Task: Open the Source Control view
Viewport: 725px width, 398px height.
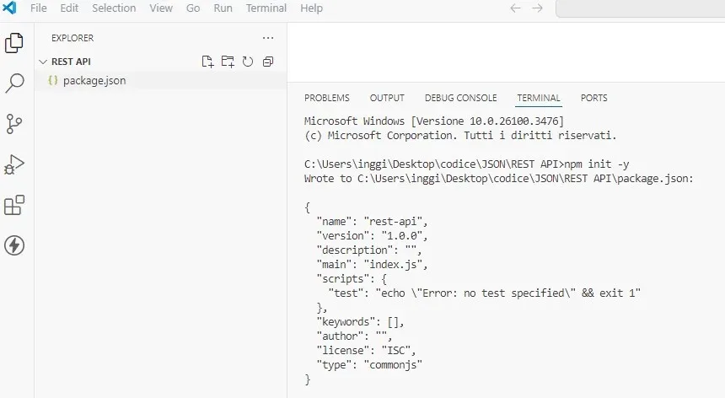Action: point(13,124)
